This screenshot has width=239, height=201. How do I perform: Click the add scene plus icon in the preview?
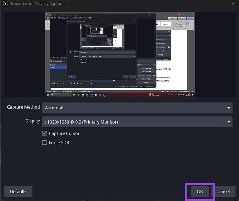coord(51,83)
